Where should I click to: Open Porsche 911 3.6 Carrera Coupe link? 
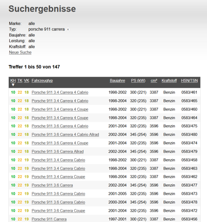58,211
